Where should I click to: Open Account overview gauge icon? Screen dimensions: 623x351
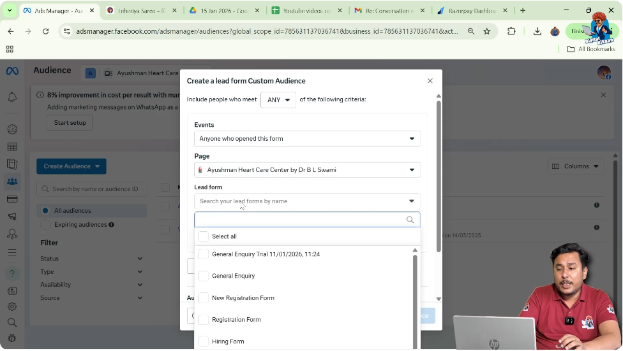[x=12, y=129]
